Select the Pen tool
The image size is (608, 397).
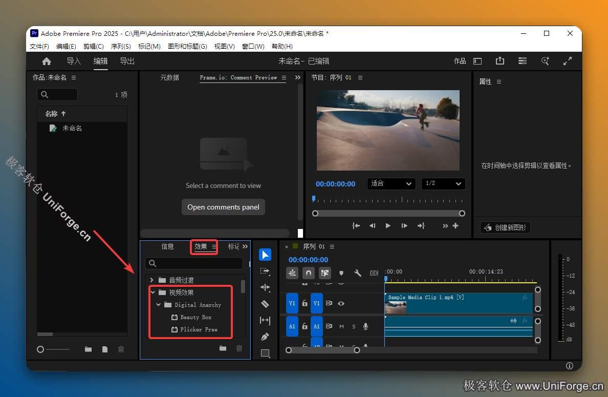265,337
